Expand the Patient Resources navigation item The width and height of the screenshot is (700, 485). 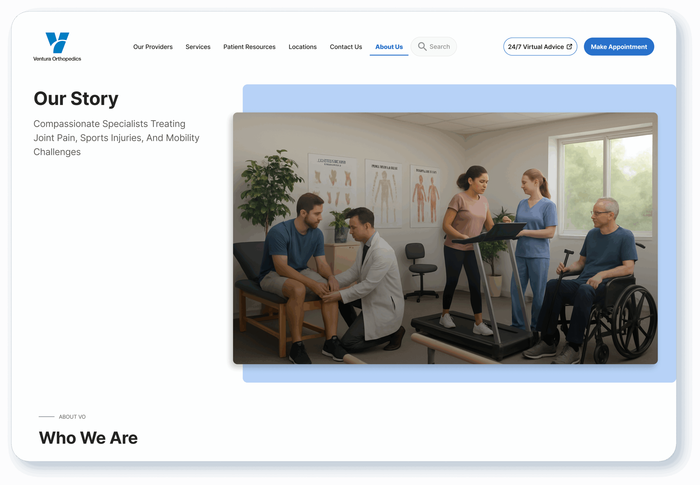pyautogui.click(x=249, y=47)
